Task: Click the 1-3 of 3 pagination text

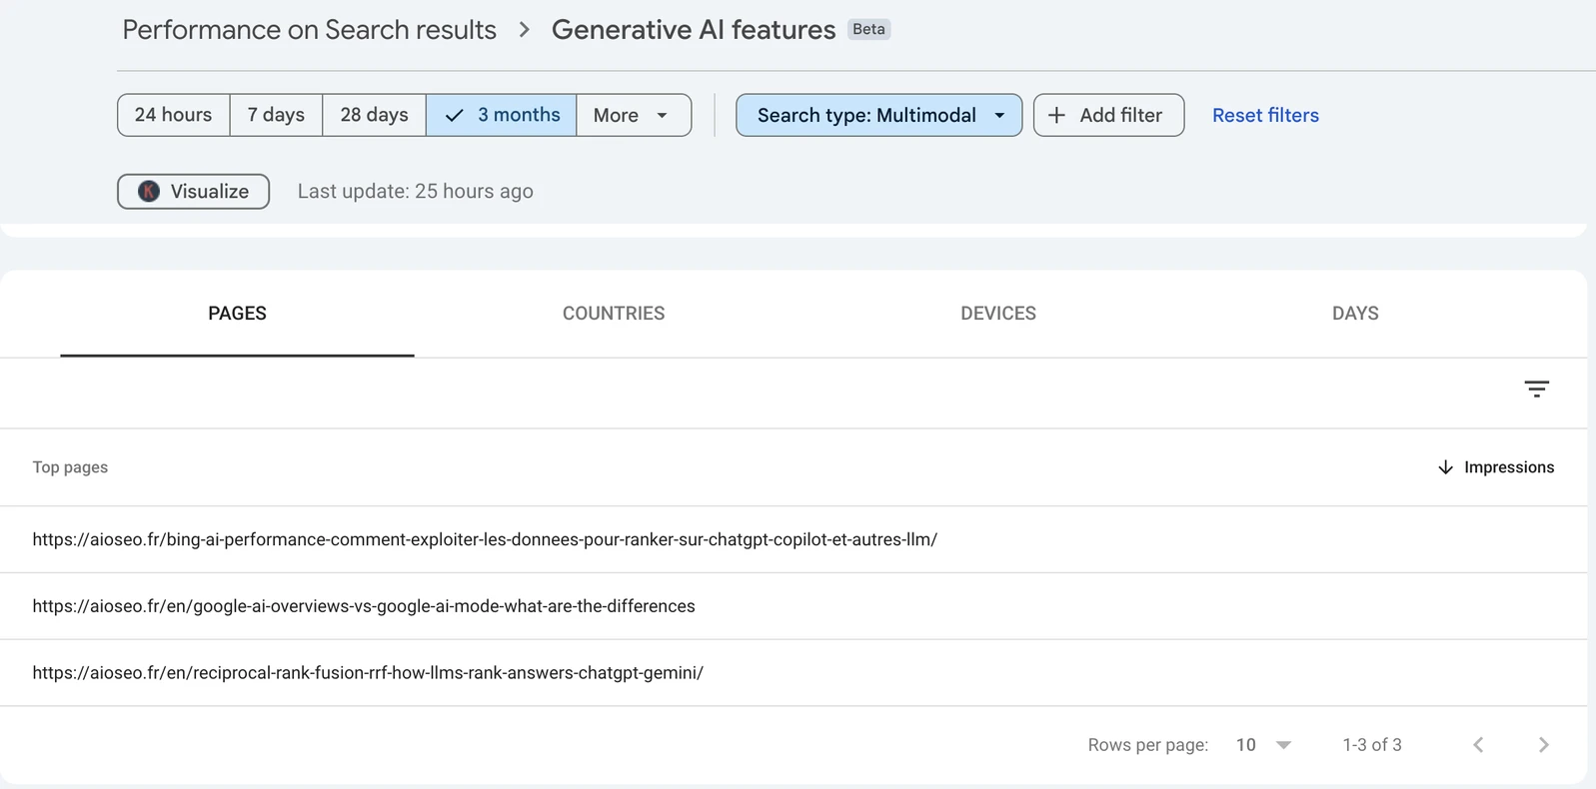Action: 1372,745
